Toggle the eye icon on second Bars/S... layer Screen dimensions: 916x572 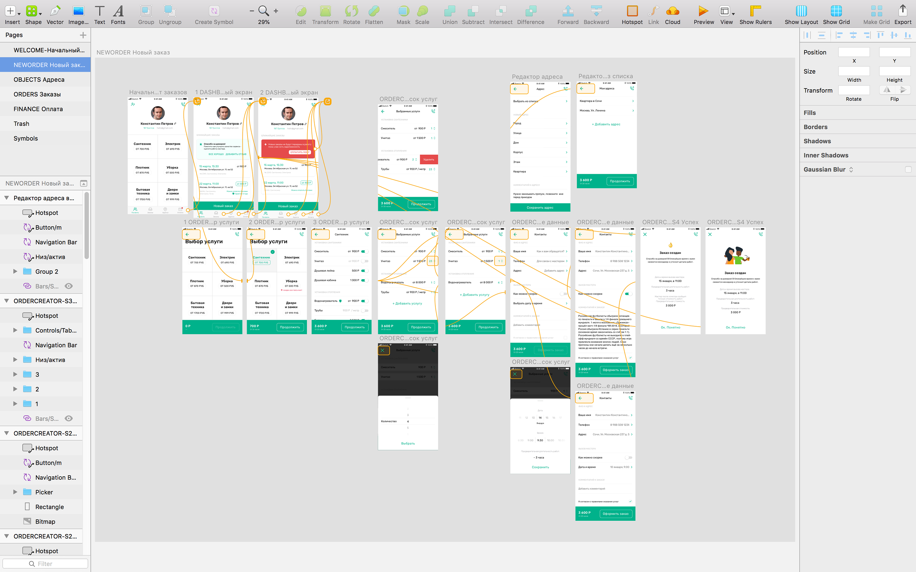coord(68,418)
